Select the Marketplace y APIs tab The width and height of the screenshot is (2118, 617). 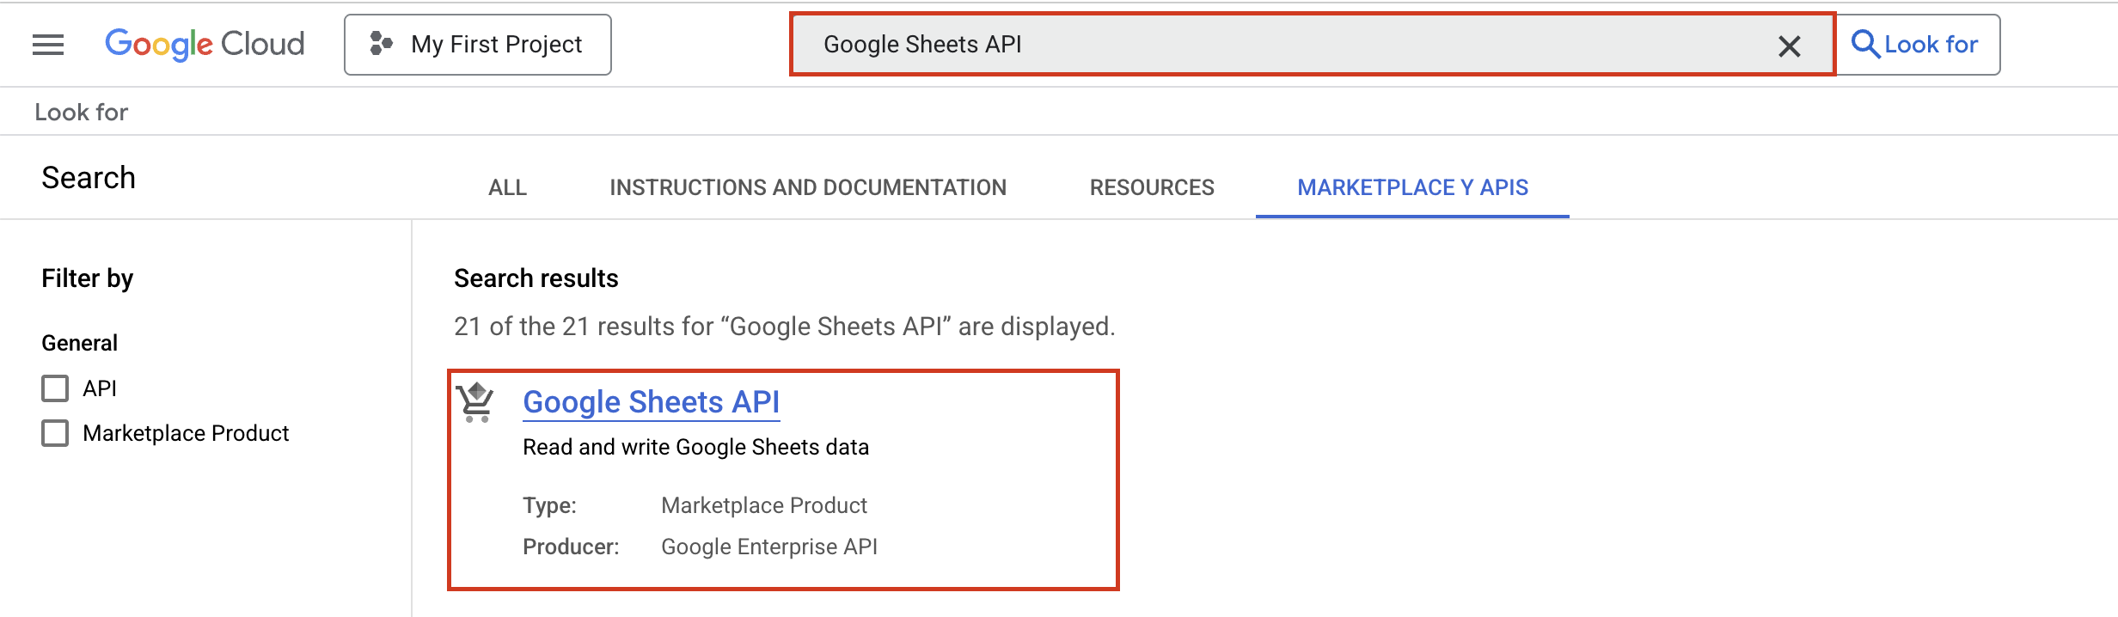1412,187
